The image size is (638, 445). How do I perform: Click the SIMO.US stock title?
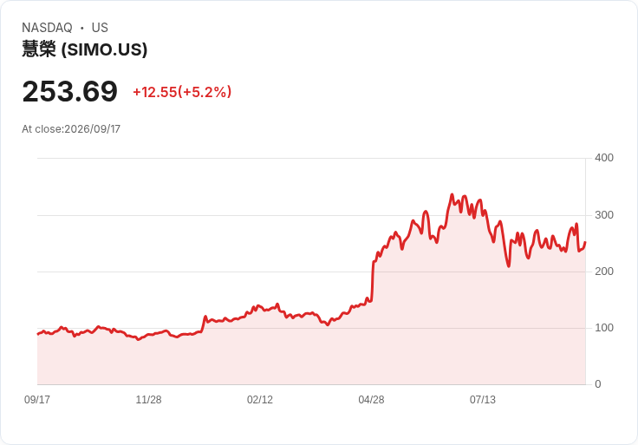tap(85, 49)
